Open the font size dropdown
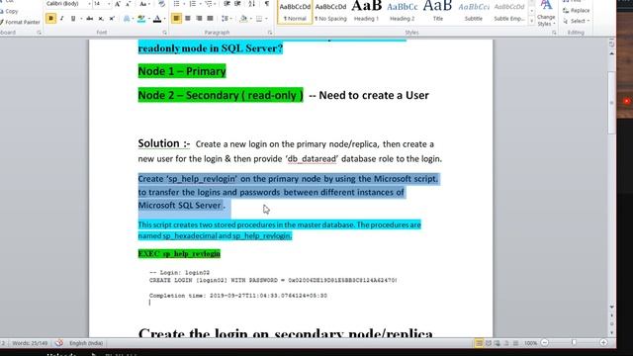Viewport: 633px width, 356px height. click(109, 4)
